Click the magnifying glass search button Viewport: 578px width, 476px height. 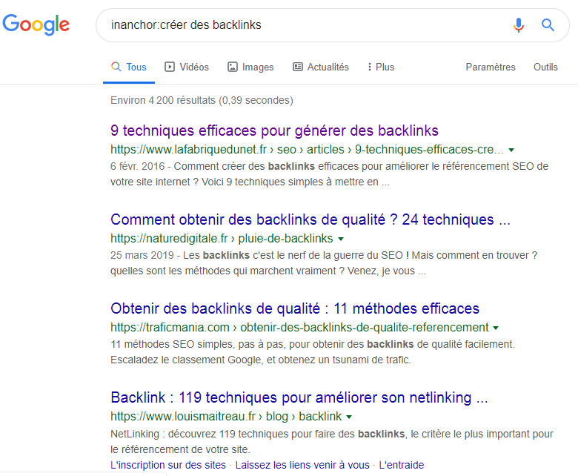click(x=548, y=25)
